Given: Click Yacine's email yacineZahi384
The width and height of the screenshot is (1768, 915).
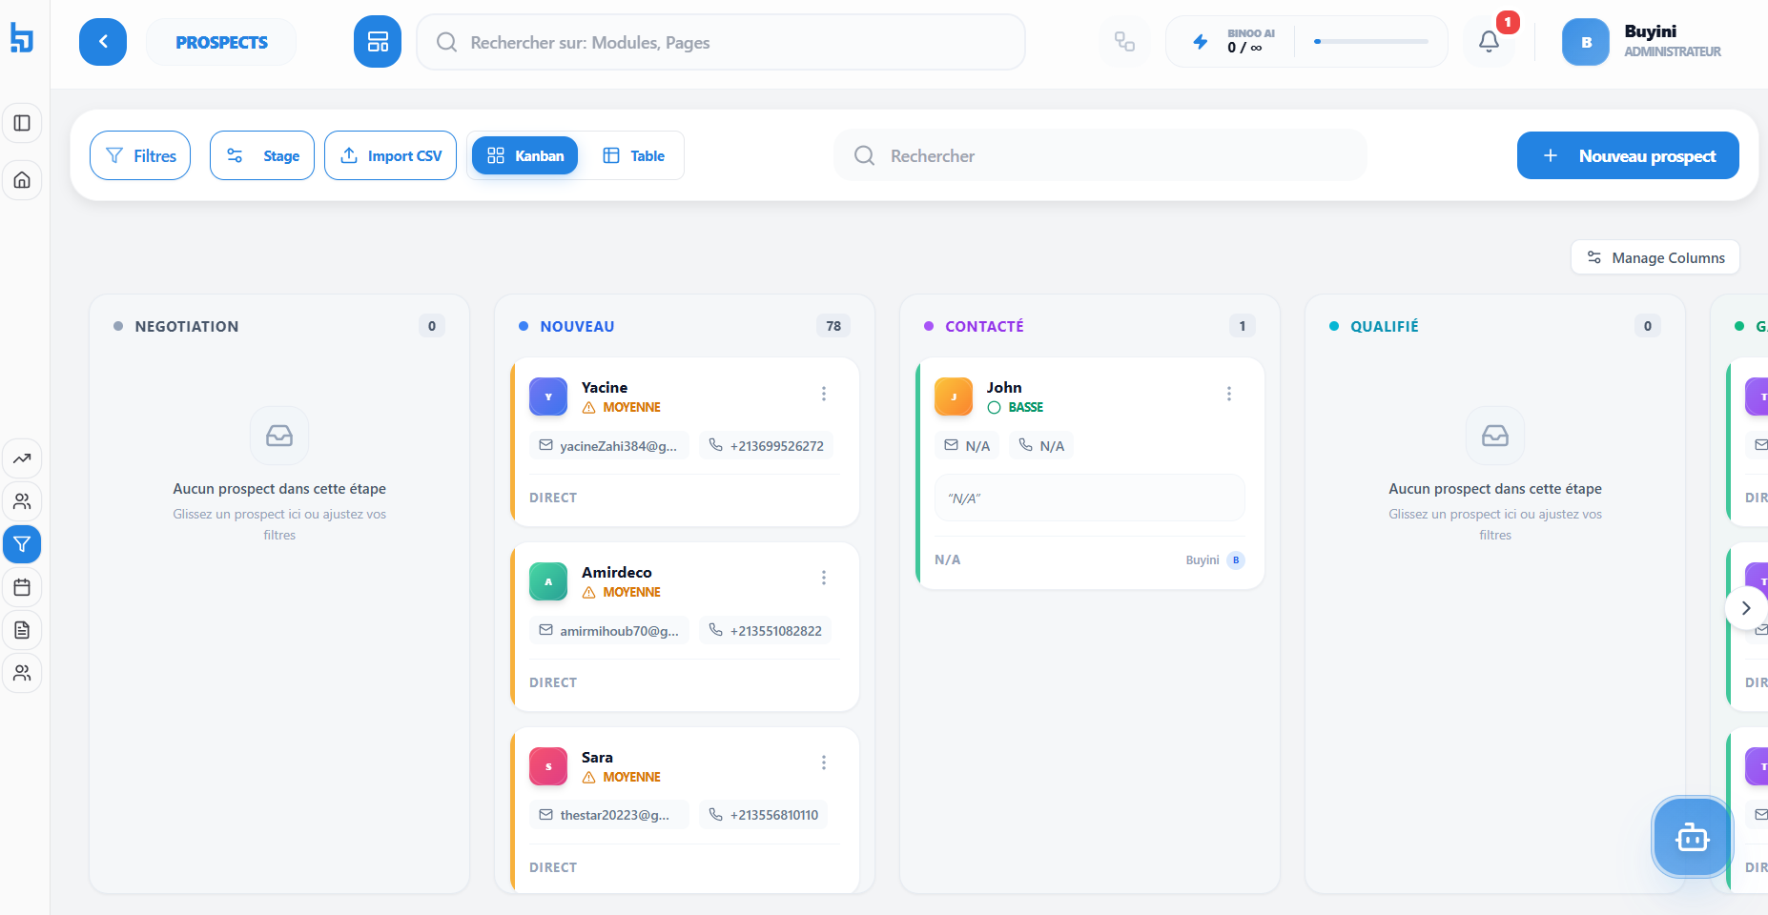Looking at the screenshot, I should coord(608,446).
